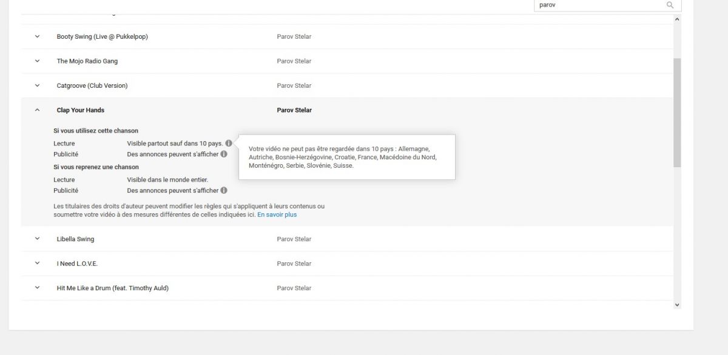Expand The Mojo Radio Gang details

37,61
